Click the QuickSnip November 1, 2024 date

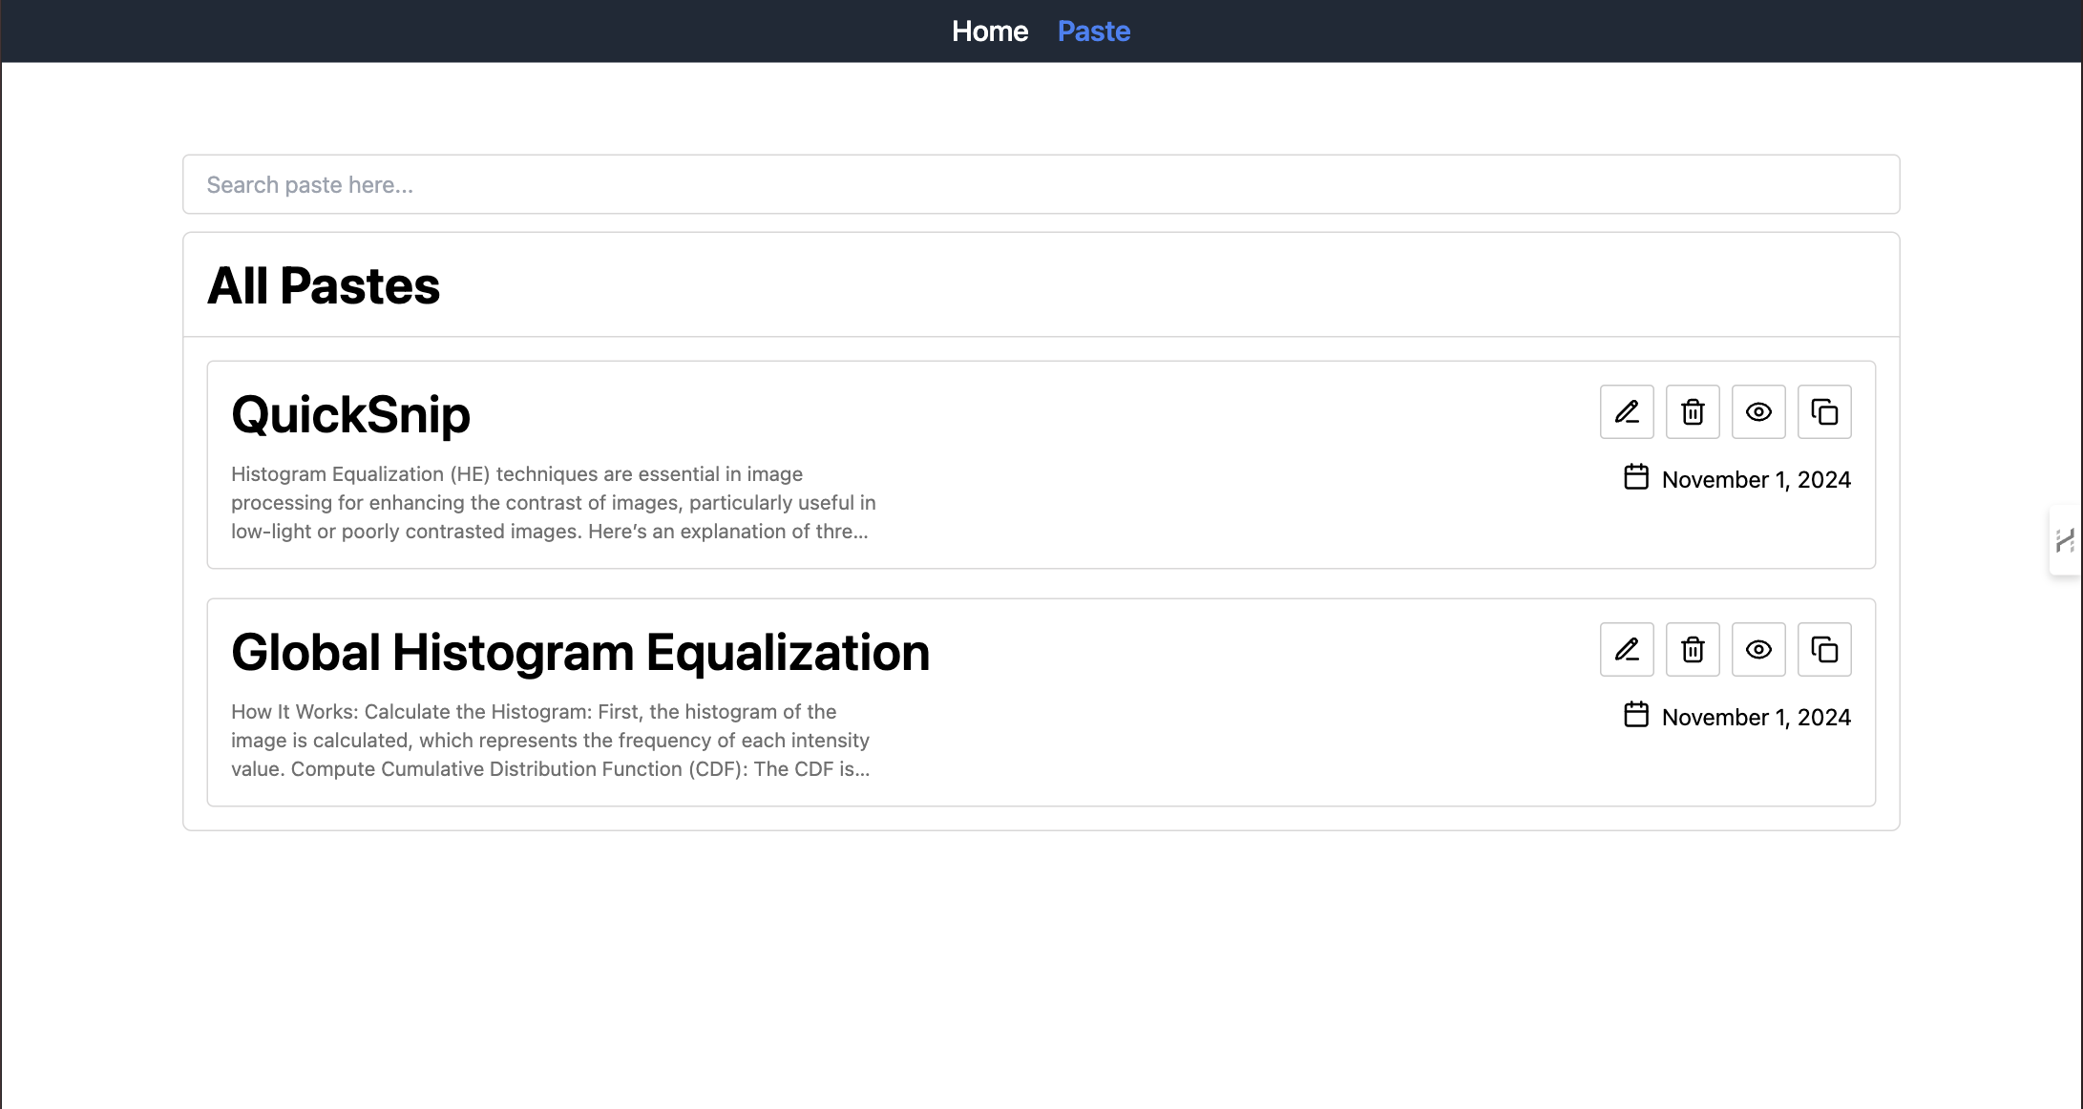coord(1756,480)
